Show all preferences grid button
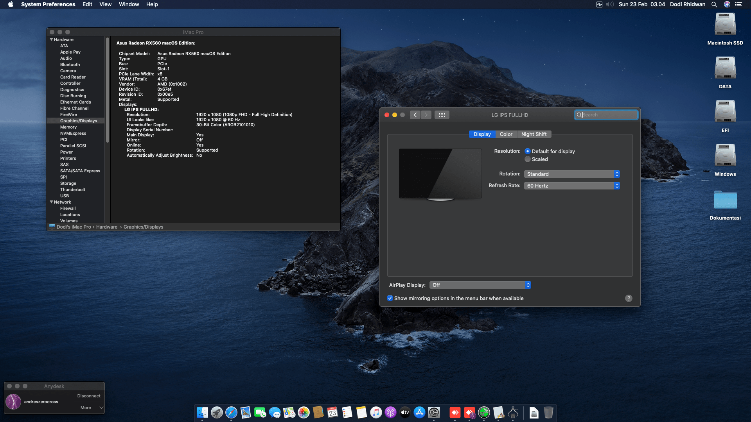This screenshot has height=422, width=751. (442, 115)
